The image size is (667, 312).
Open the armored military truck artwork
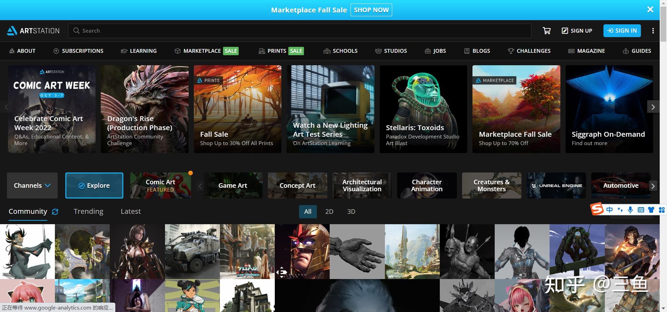[192, 251]
